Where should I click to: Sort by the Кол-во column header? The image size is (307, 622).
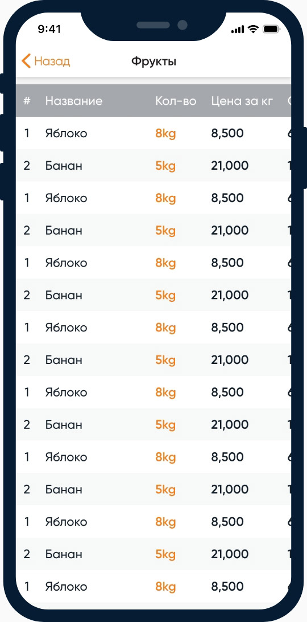click(176, 101)
